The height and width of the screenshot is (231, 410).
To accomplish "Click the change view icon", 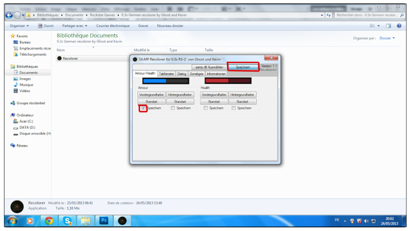I will point(372,26).
